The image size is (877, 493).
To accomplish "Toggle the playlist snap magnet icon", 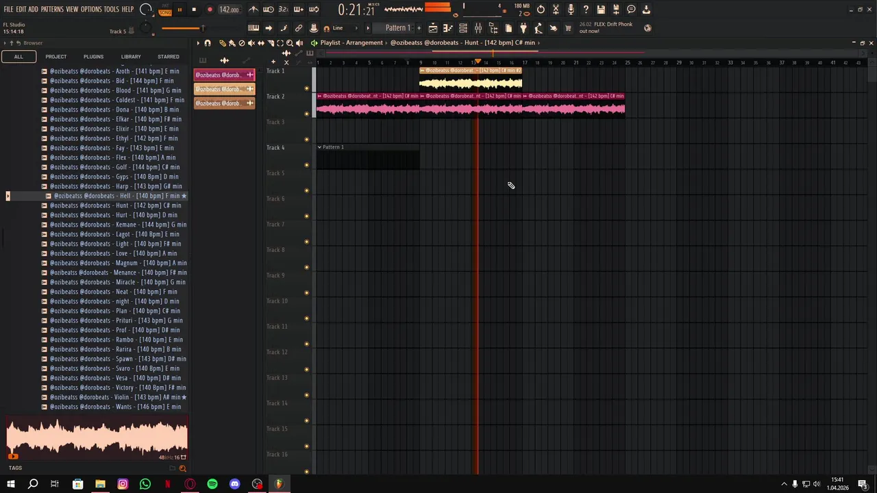I will [208, 43].
